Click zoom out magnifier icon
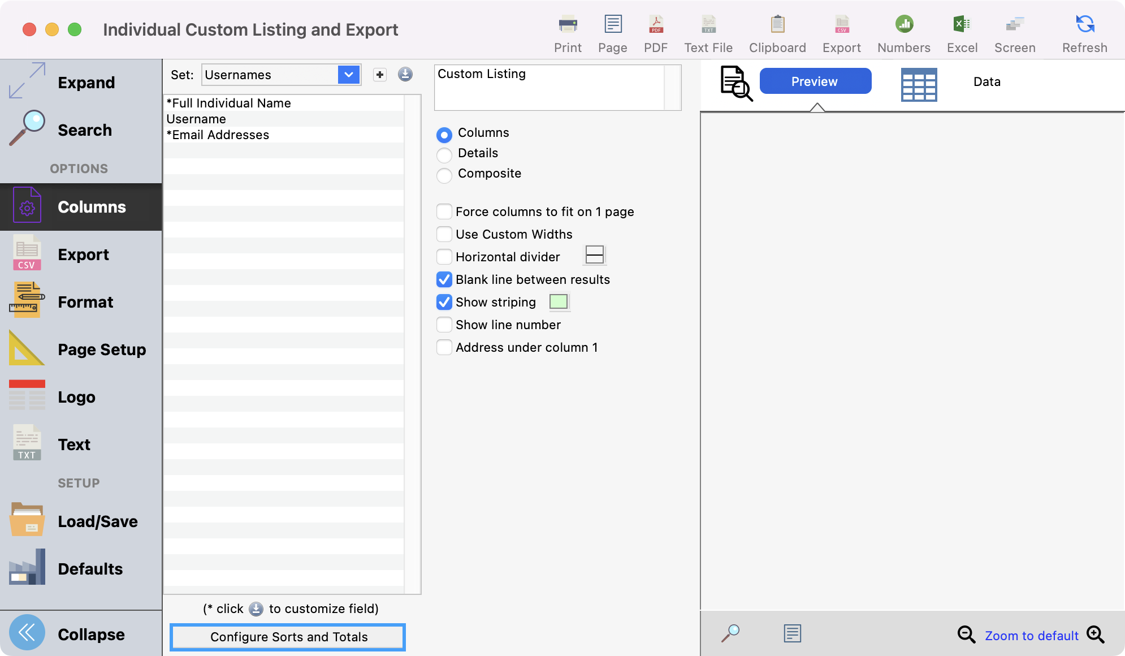Viewport: 1125px width, 656px height. [x=966, y=635]
